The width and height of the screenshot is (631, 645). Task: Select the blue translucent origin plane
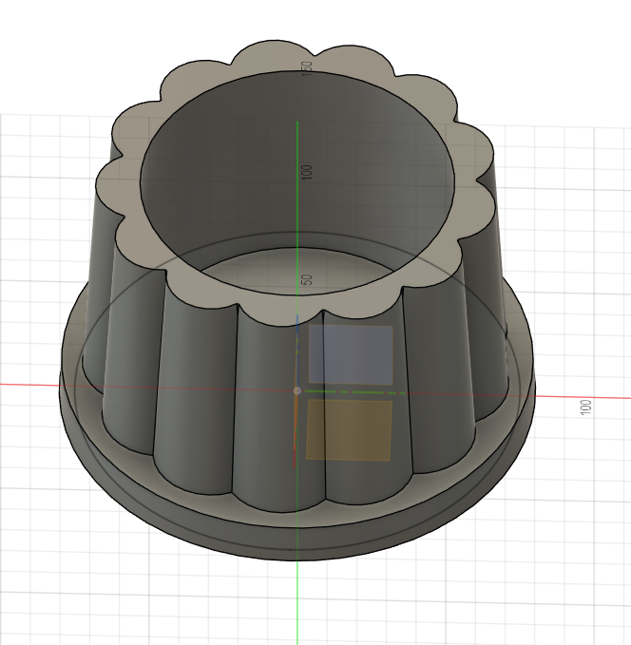click(x=350, y=354)
